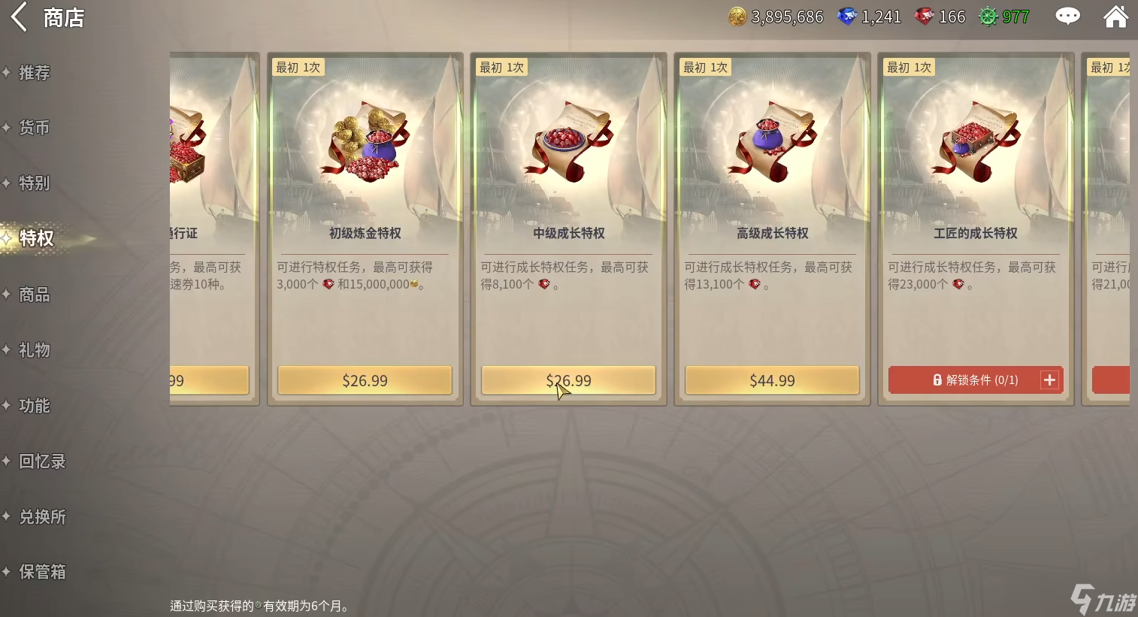Open the 回忆录 category
1138x617 pixels.
[42, 461]
